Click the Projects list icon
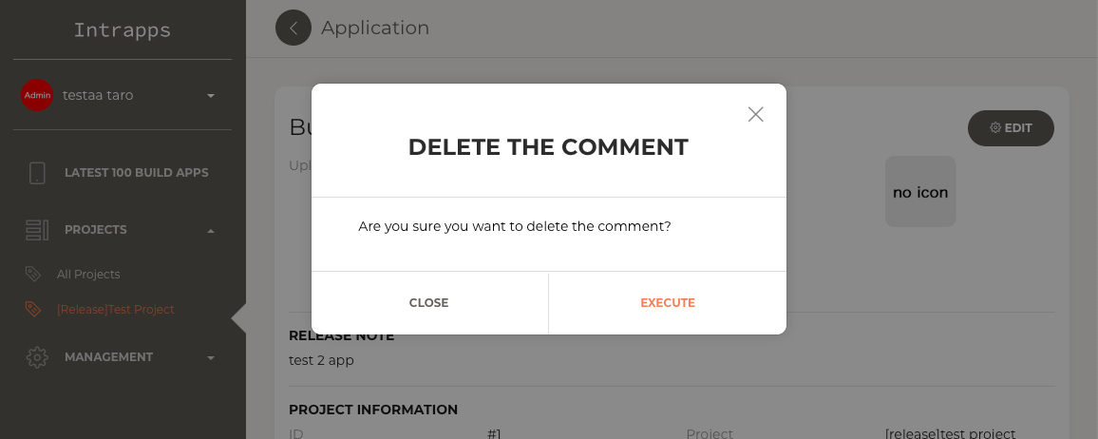Image resolution: width=1098 pixels, height=439 pixels. click(37, 230)
